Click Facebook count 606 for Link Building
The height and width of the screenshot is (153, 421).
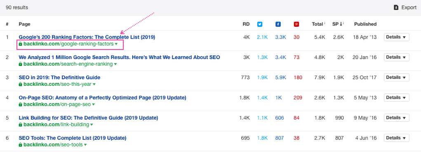(280, 118)
